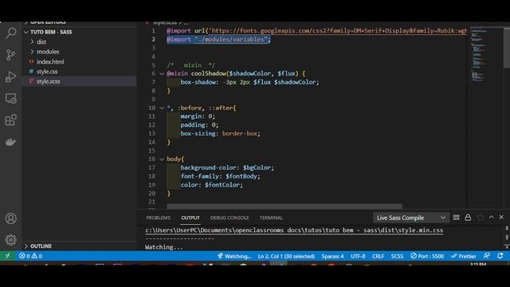Select the Live Sass Compile output channel dropdown

point(411,218)
